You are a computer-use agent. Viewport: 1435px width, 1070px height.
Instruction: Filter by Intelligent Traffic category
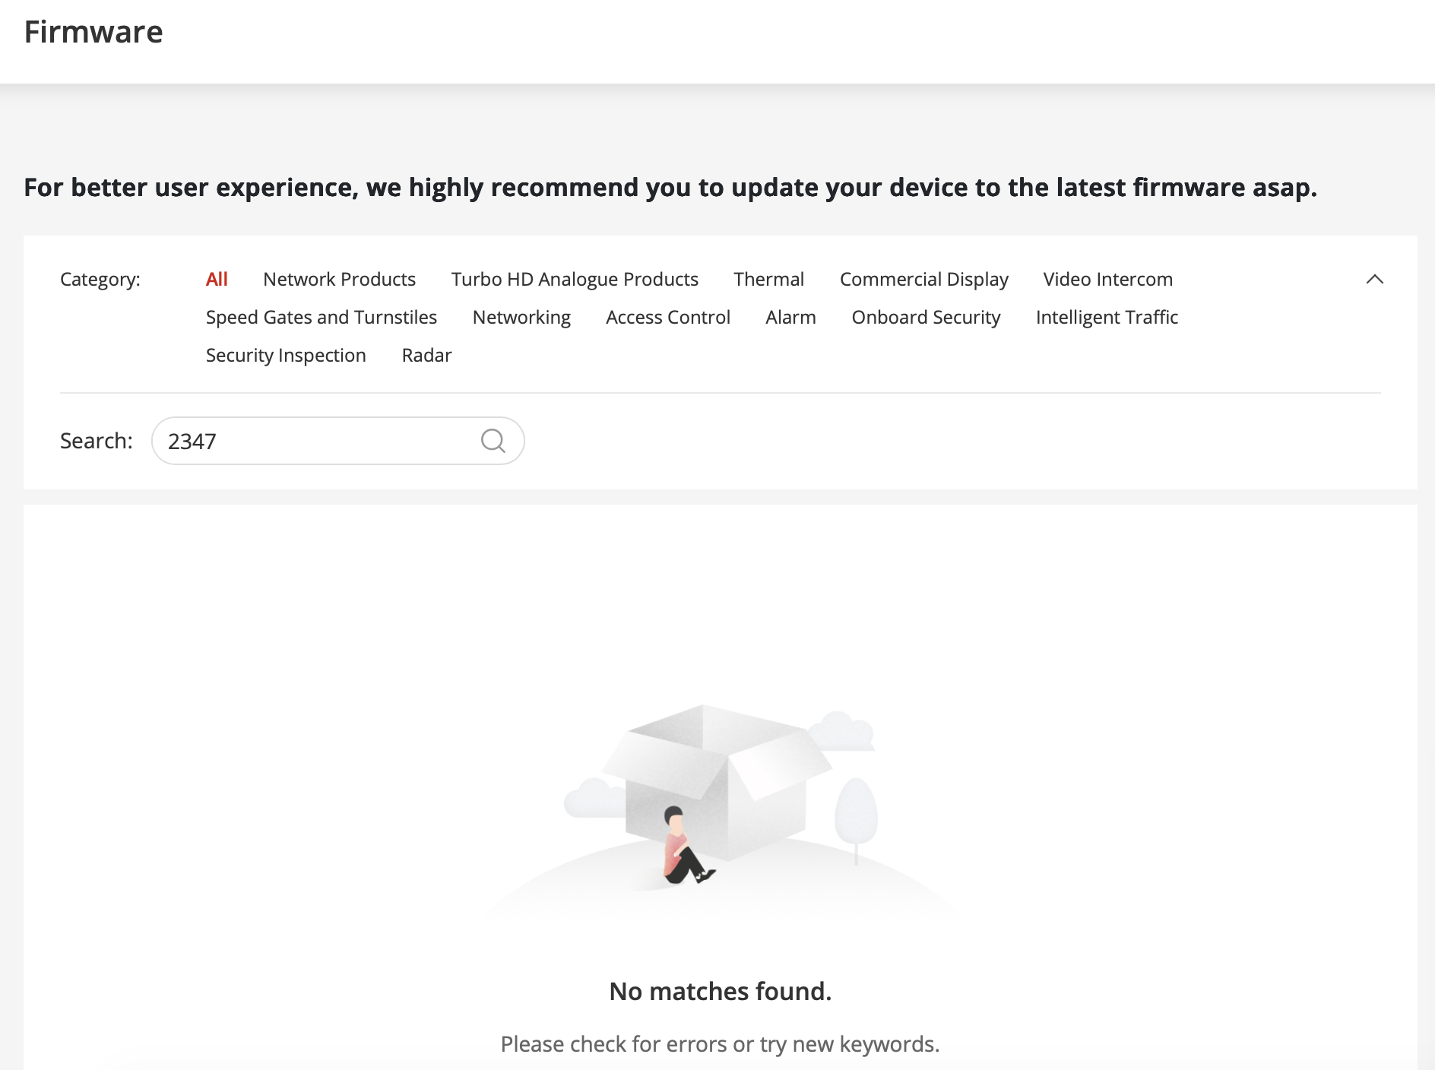point(1107,317)
